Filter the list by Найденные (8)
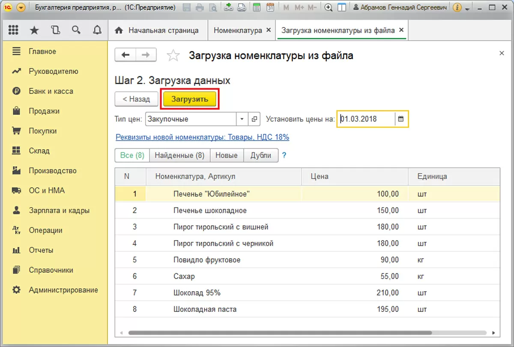Image resolution: width=514 pixels, height=347 pixels. 179,155
